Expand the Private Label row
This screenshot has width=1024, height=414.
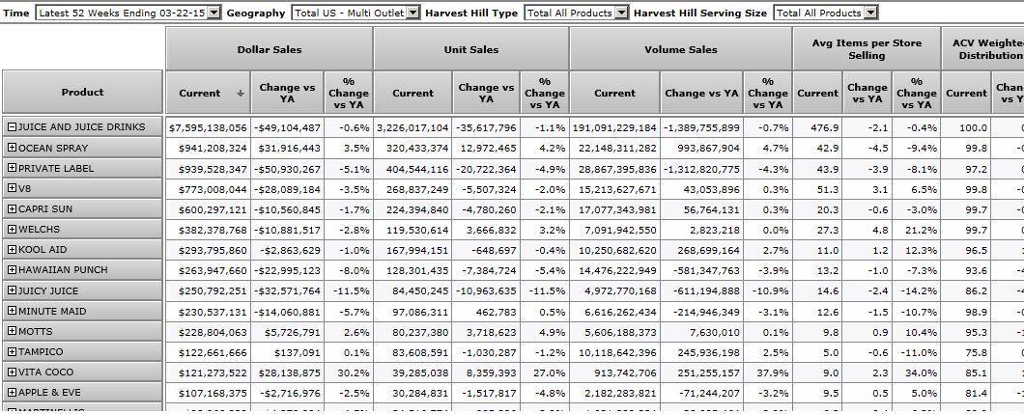pyautogui.click(x=12, y=169)
